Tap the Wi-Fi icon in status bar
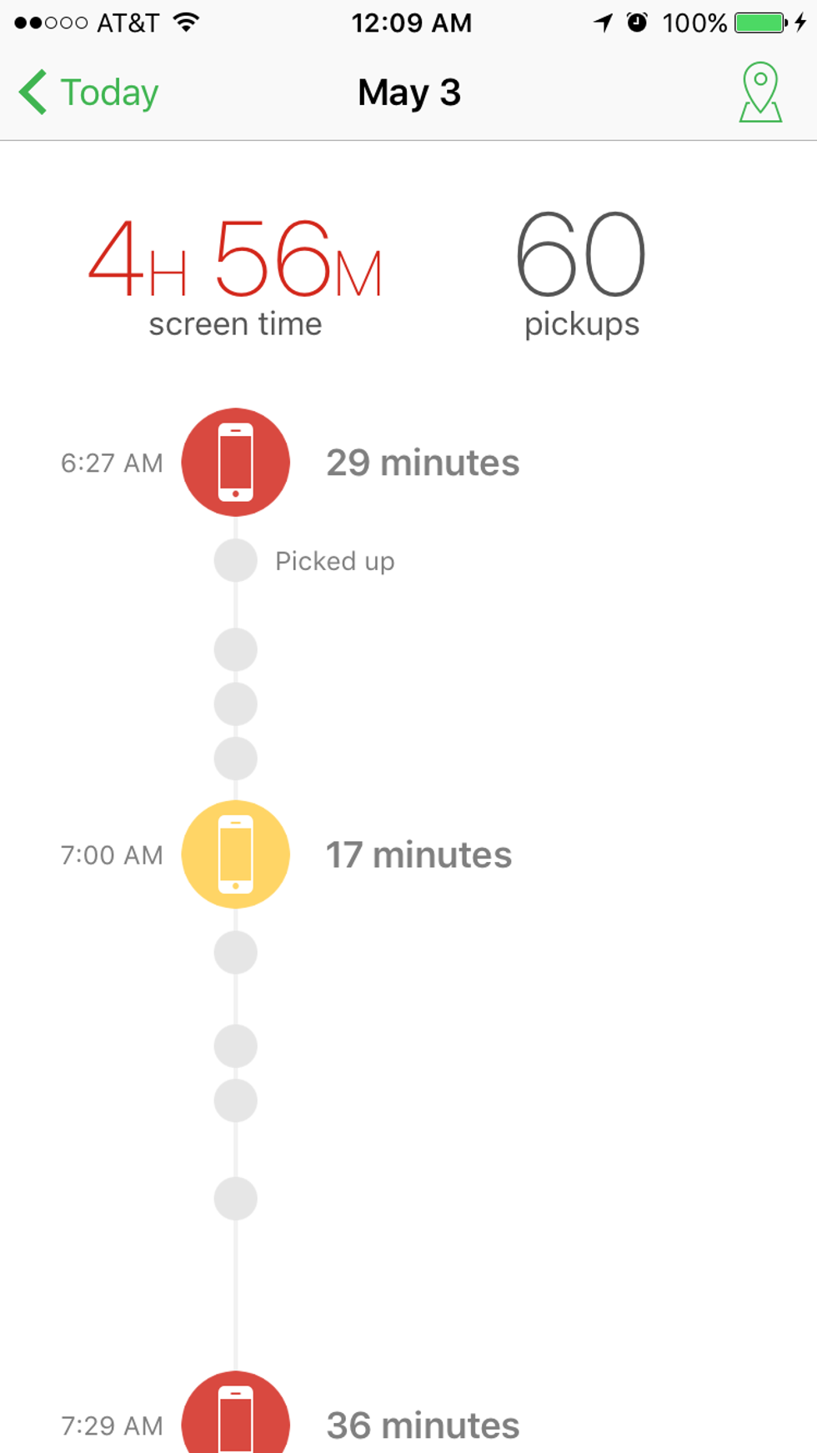 point(187,23)
